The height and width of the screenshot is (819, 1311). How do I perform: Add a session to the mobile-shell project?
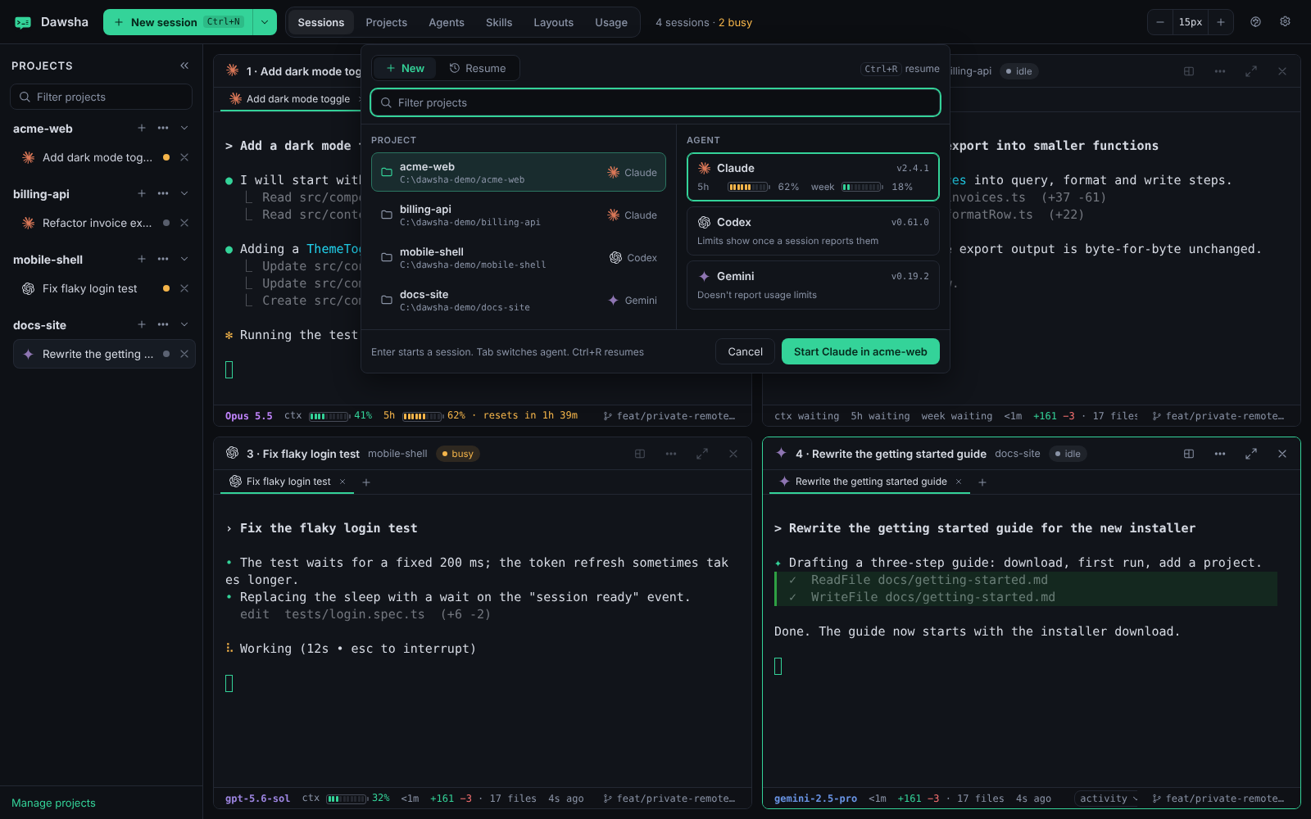[x=142, y=259]
